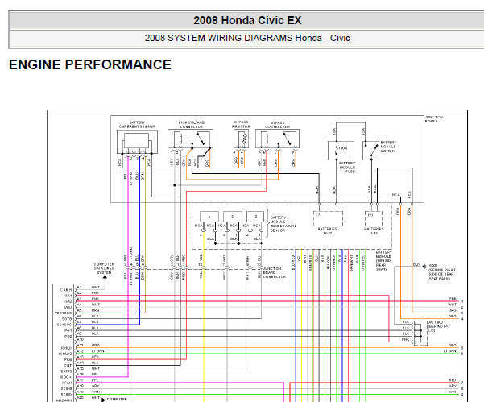Click the 'JUNCTION BOARD CONNECTOR' label
Image resolution: width=484 pixels, height=402 pixels.
(274, 272)
